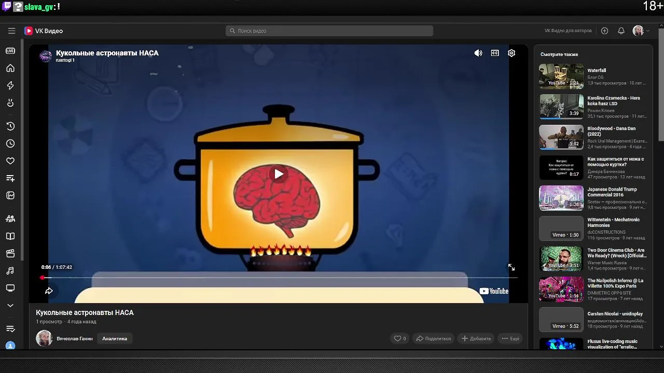
Task: Click the Twitch icon in top overlay
Action: click(7, 6)
